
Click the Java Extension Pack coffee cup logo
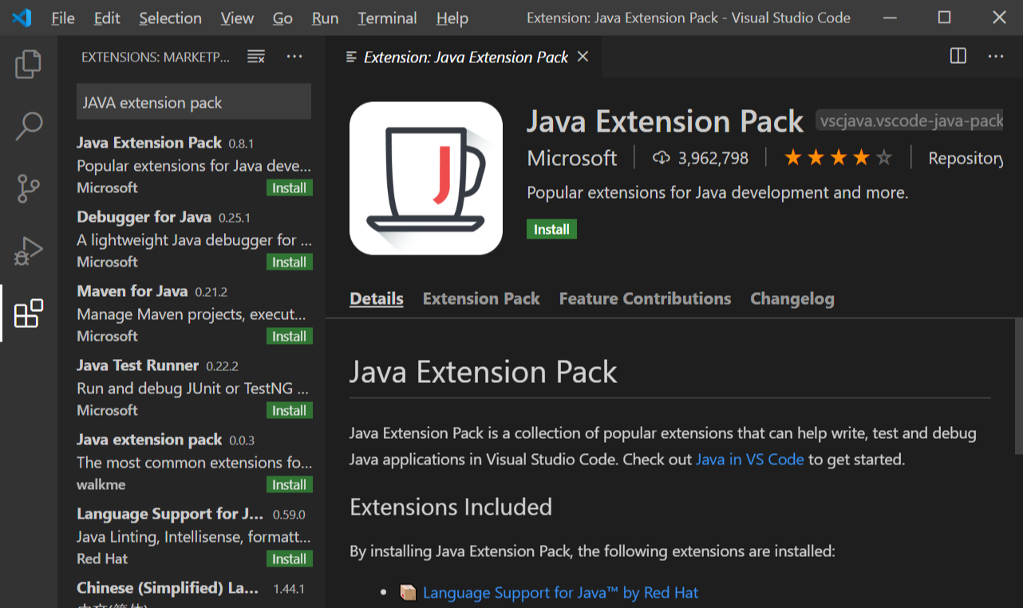[x=426, y=178]
